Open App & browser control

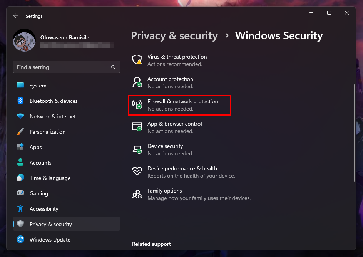[174, 127]
